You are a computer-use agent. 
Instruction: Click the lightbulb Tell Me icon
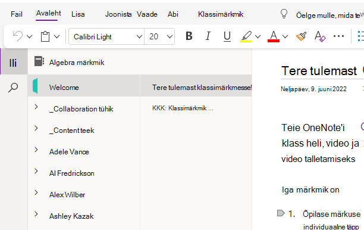284,14
